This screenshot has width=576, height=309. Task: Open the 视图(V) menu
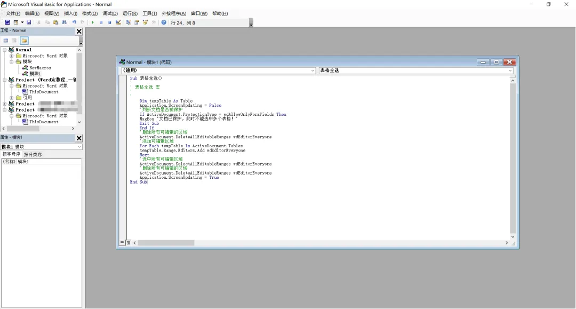click(51, 13)
